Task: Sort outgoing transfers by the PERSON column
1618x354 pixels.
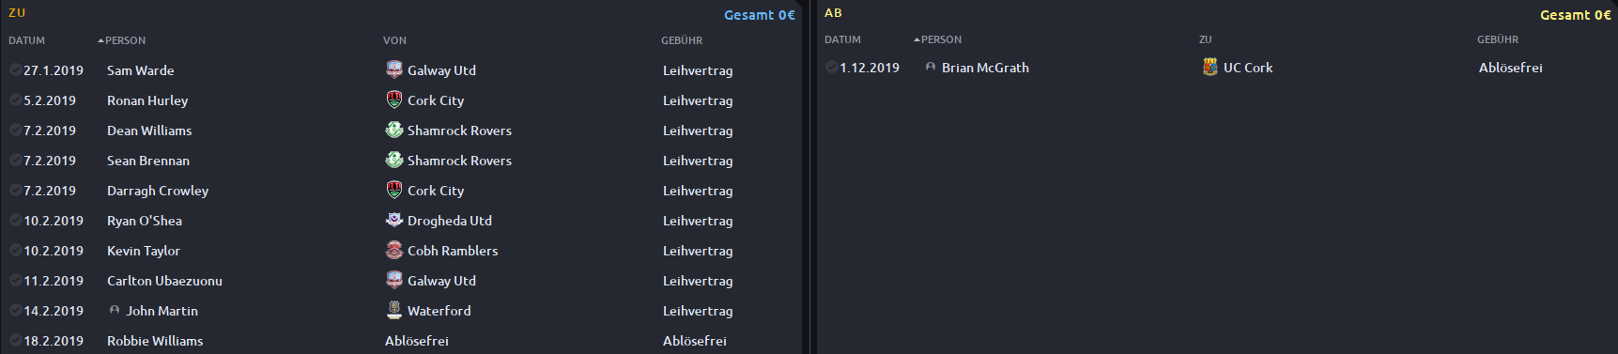Action: click(x=941, y=39)
